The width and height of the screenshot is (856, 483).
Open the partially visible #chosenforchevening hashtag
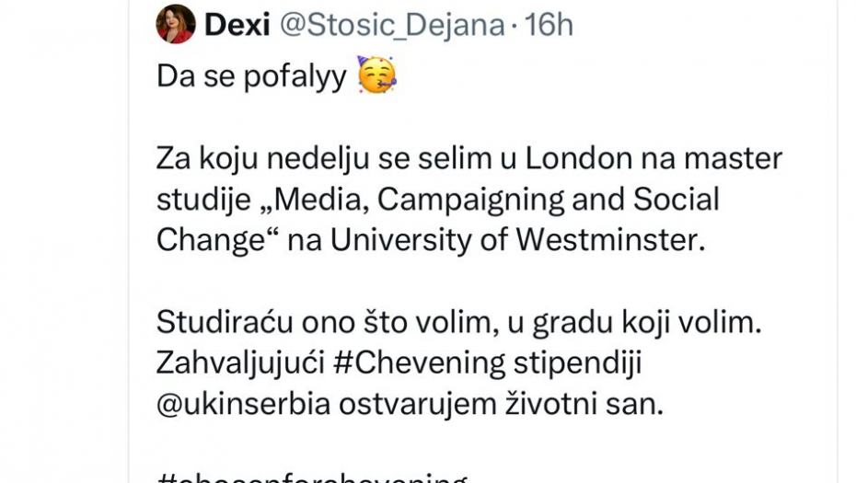tap(312, 477)
